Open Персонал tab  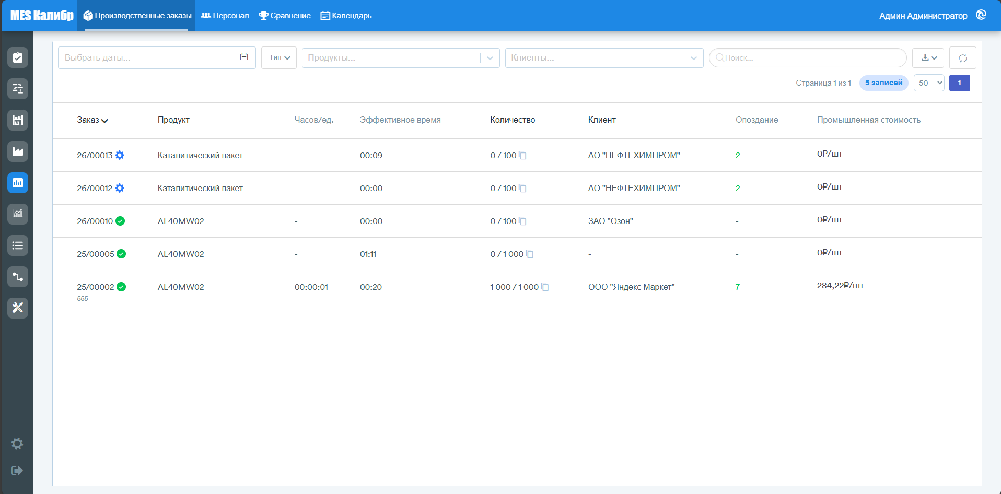225,16
